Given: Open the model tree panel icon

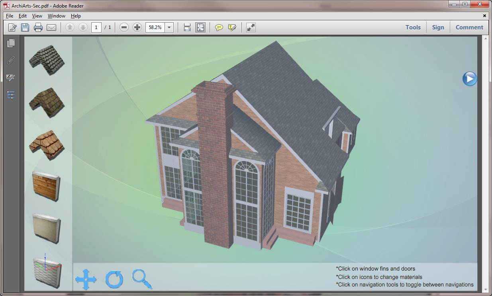Looking at the screenshot, I should 11,95.
